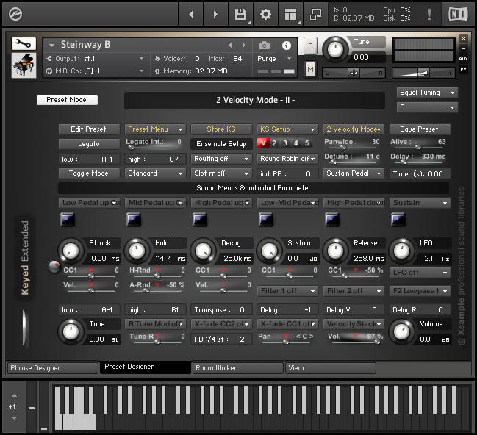Open the Filter 1 off dropdown

click(x=287, y=291)
